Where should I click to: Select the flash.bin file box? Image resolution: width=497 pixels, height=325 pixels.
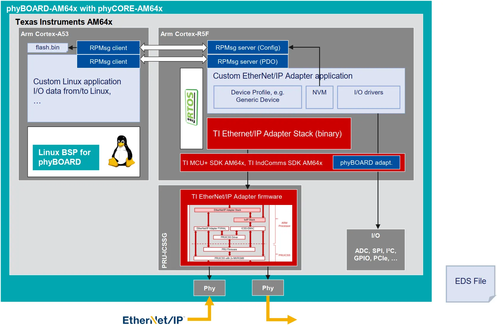(x=48, y=48)
